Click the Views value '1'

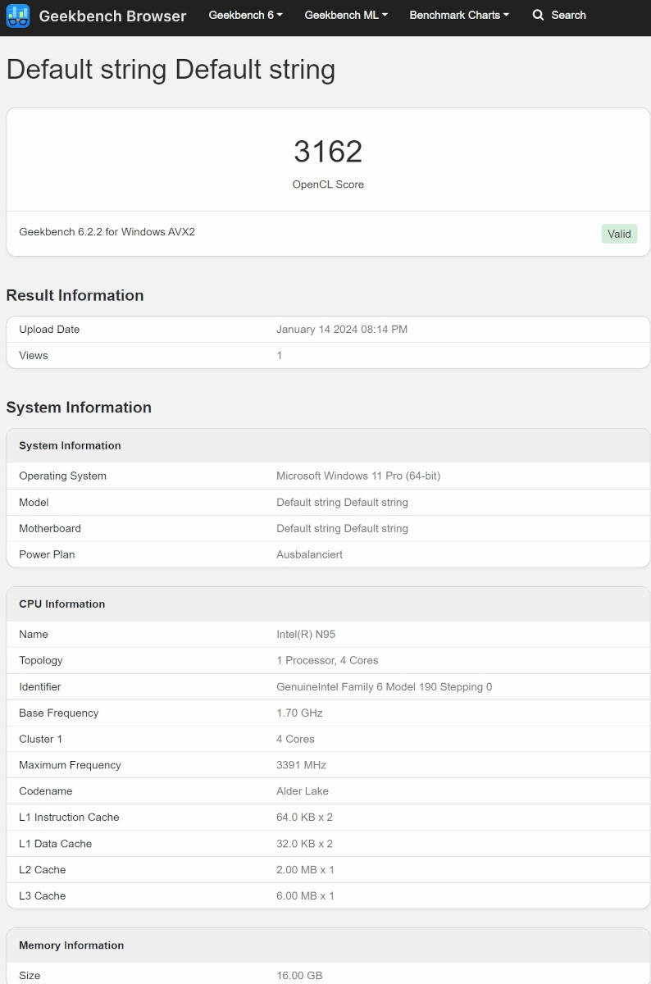coord(280,356)
